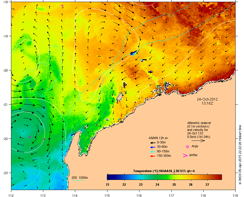The image size is (244, 197).
Task: Click the longitude axis label '117'
Action: [x=171, y=195]
